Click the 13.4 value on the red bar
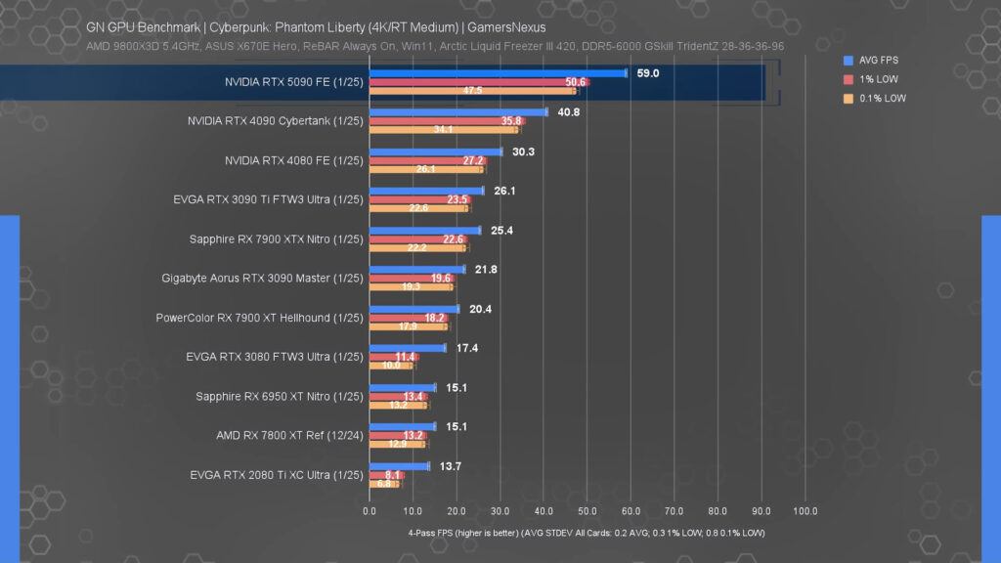 (413, 397)
